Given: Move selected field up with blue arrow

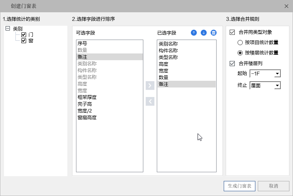Looking at the screenshot, I should 194,33.
